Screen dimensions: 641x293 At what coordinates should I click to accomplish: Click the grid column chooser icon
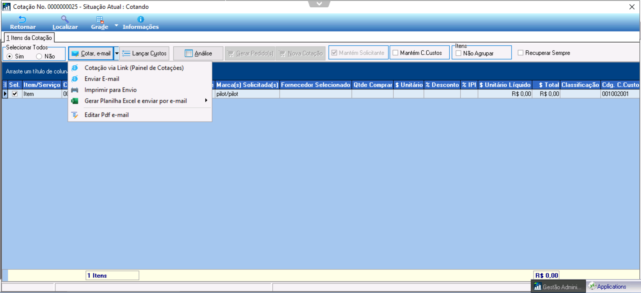[x=5, y=85]
